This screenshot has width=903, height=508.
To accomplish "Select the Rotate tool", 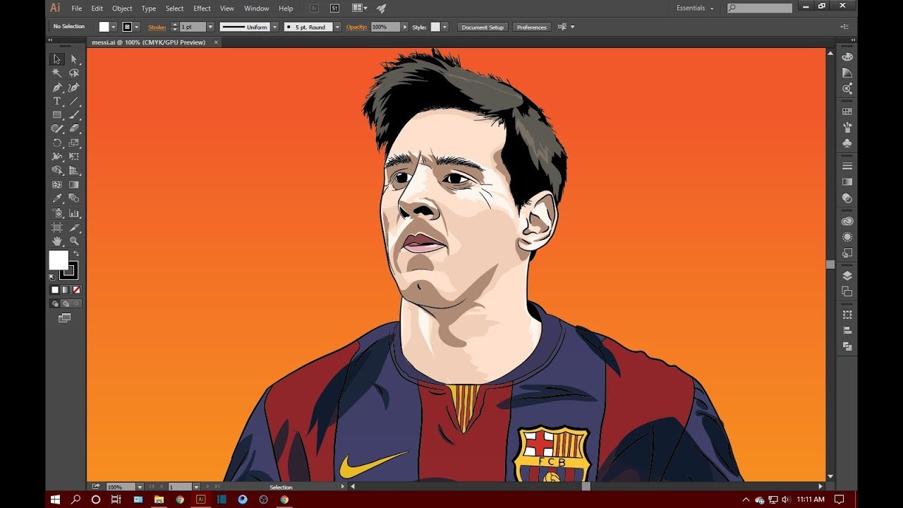I will tap(57, 143).
